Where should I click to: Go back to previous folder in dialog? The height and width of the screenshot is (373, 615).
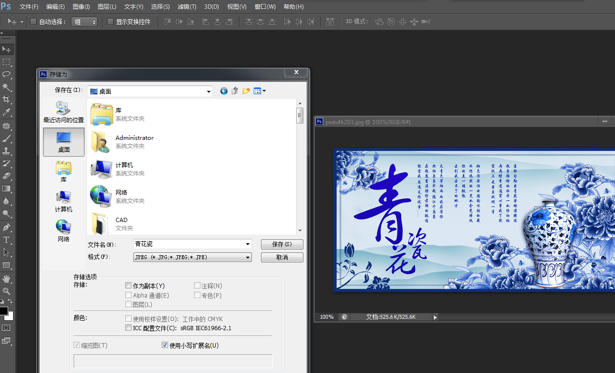(x=223, y=91)
